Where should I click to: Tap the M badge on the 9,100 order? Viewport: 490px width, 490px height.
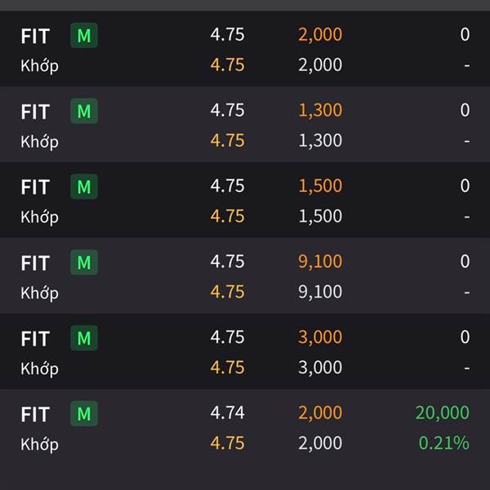click(83, 262)
